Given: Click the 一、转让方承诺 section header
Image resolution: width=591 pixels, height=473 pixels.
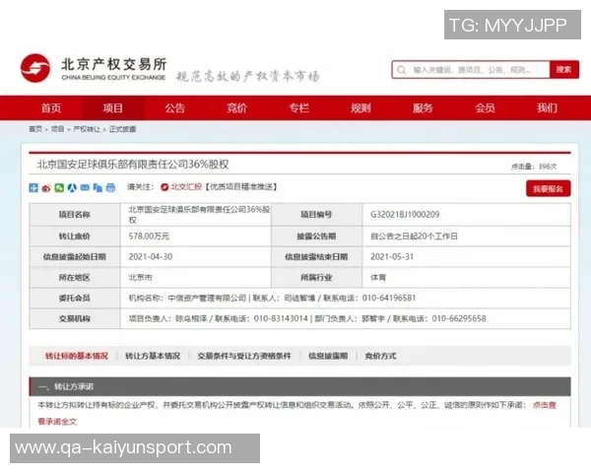Looking at the screenshot, I should (x=299, y=386).
